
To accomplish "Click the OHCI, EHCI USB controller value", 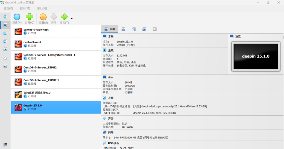I will tap(127, 148).
